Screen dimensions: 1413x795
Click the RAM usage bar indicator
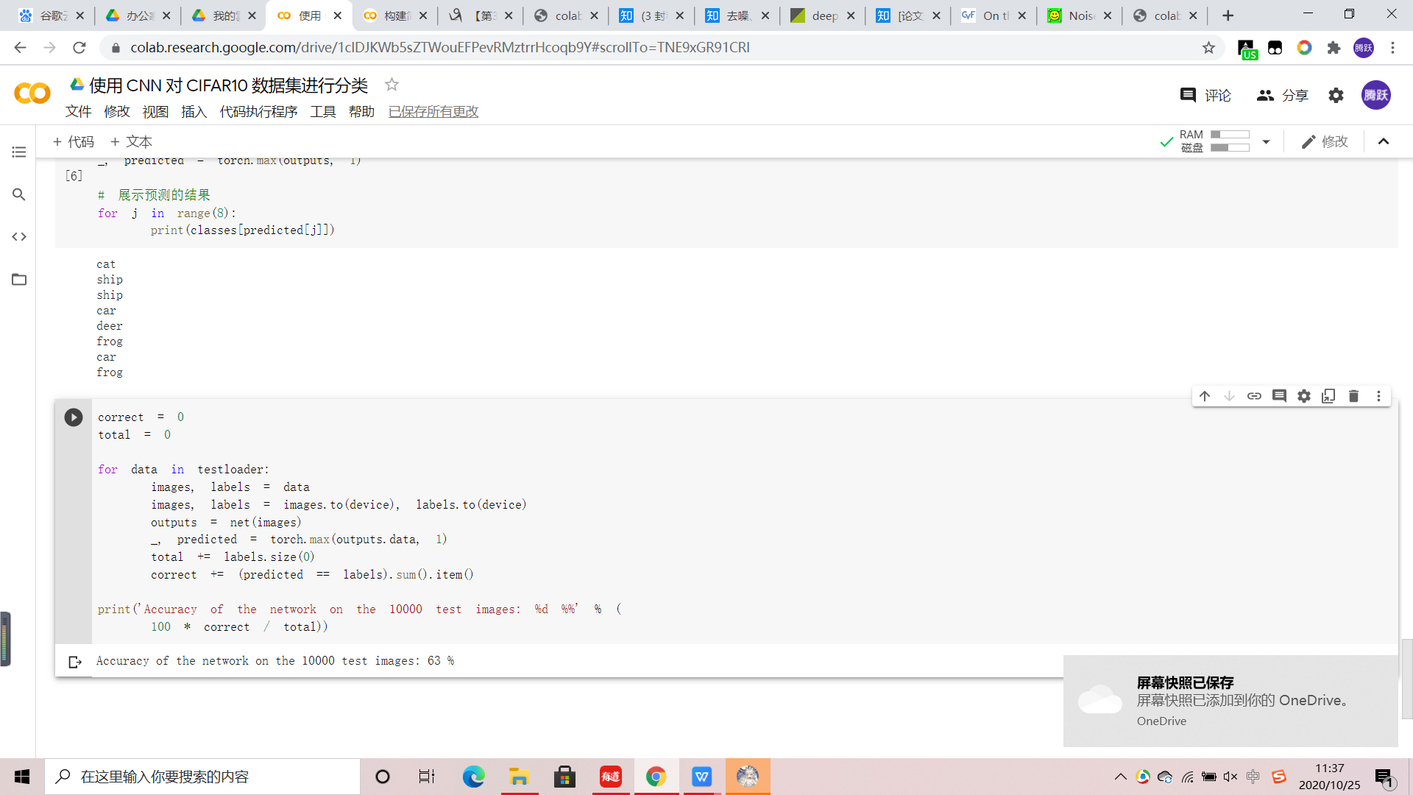click(1230, 135)
